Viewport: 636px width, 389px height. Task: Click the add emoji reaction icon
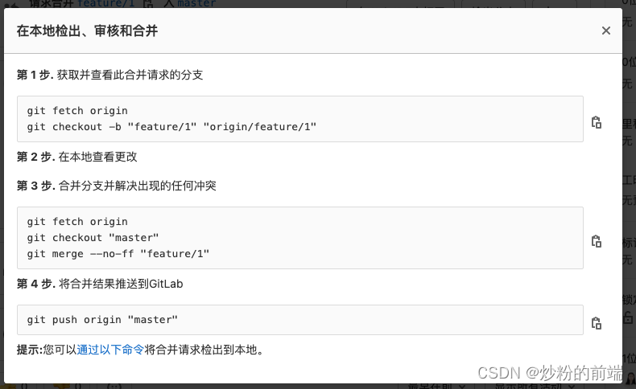pos(114,386)
